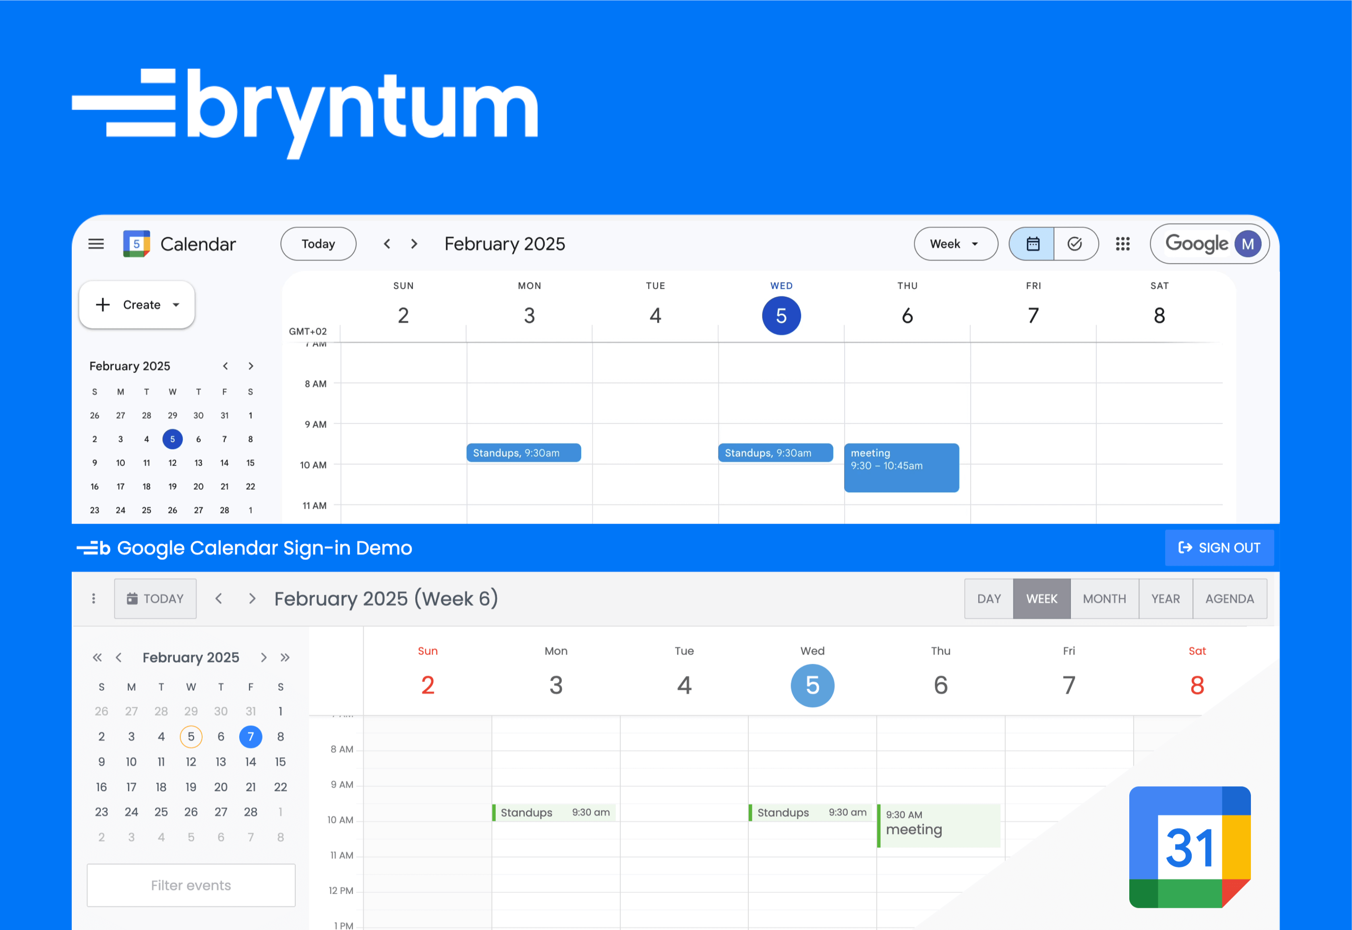
Task: Click the Google Calendar 31 logo
Action: click(x=1189, y=847)
